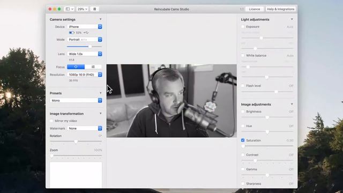Select the manual focus sliders icon
Viewport: 343px width, 193px height.
[x=93, y=66]
